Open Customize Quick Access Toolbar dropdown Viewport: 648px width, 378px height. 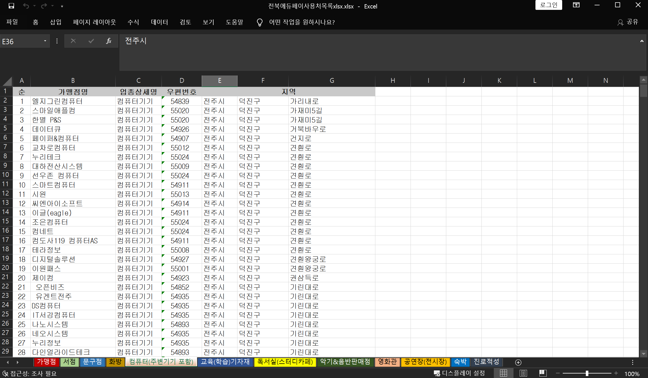click(62, 6)
